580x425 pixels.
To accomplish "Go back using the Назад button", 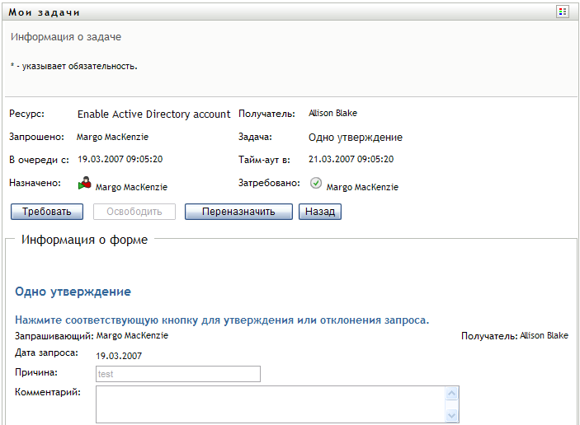I will [x=319, y=212].
